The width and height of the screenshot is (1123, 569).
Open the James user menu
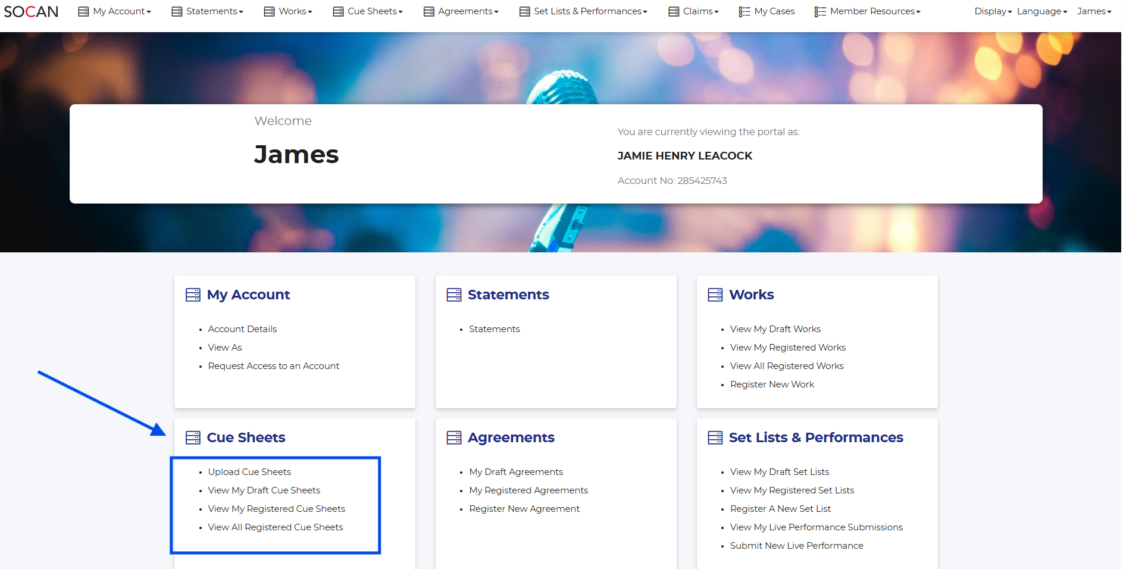coord(1094,11)
